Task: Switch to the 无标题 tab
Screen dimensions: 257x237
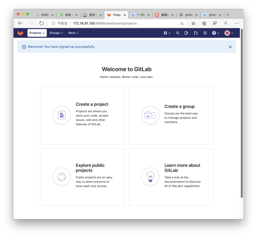Action: point(45,15)
